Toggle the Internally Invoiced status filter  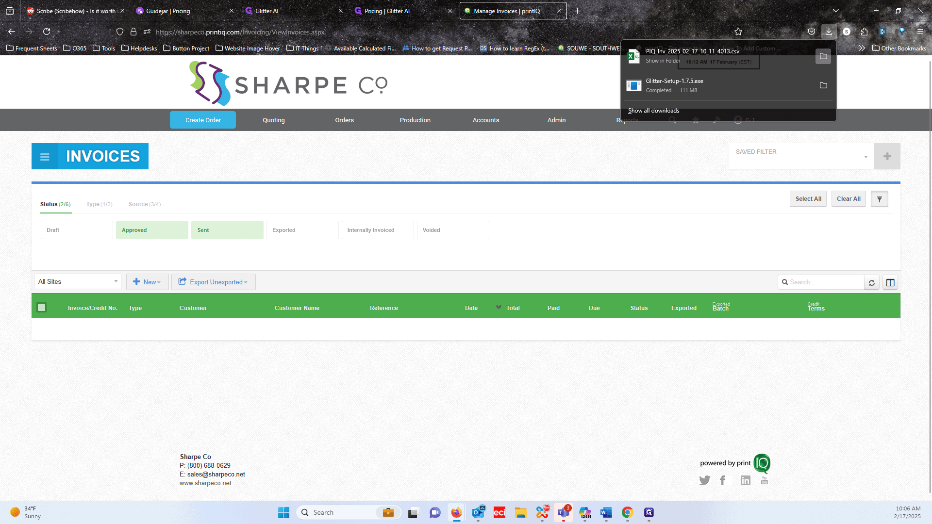pos(378,230)
